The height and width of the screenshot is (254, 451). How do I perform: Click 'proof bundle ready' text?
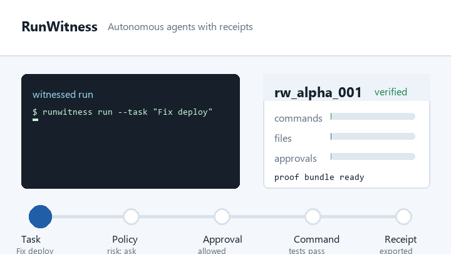(x=319, y=177)
